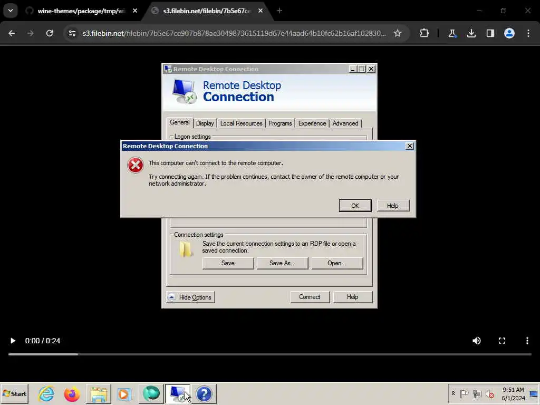Collapse with Hide Options
This screenshot has height=405, width=540.
[190, 297]
